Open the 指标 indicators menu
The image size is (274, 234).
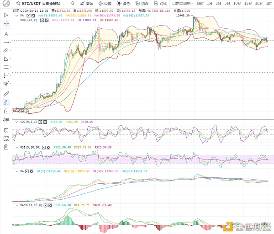(86, 3)
